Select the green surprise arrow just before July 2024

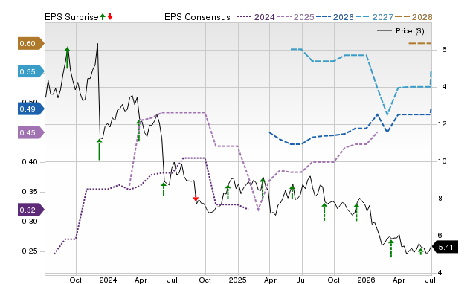pyautogui.click(x=164, y=189)
